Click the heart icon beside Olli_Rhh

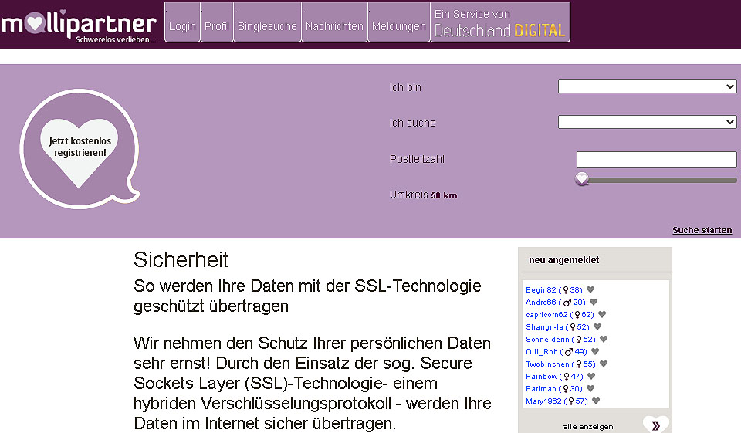(x=595, y=352)
